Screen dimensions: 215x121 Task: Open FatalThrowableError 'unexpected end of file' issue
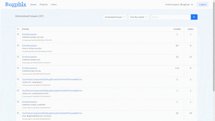[x=52, y=91]
